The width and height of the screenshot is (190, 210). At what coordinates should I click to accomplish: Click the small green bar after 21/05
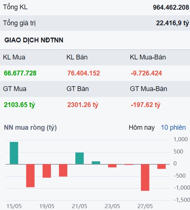[96, 163]
